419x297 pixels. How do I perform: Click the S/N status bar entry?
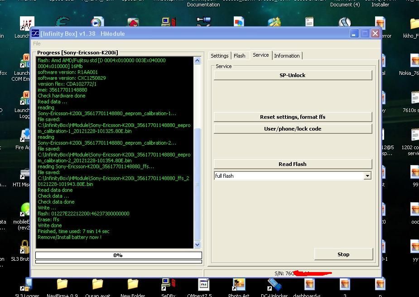click(x=303, y=273)
